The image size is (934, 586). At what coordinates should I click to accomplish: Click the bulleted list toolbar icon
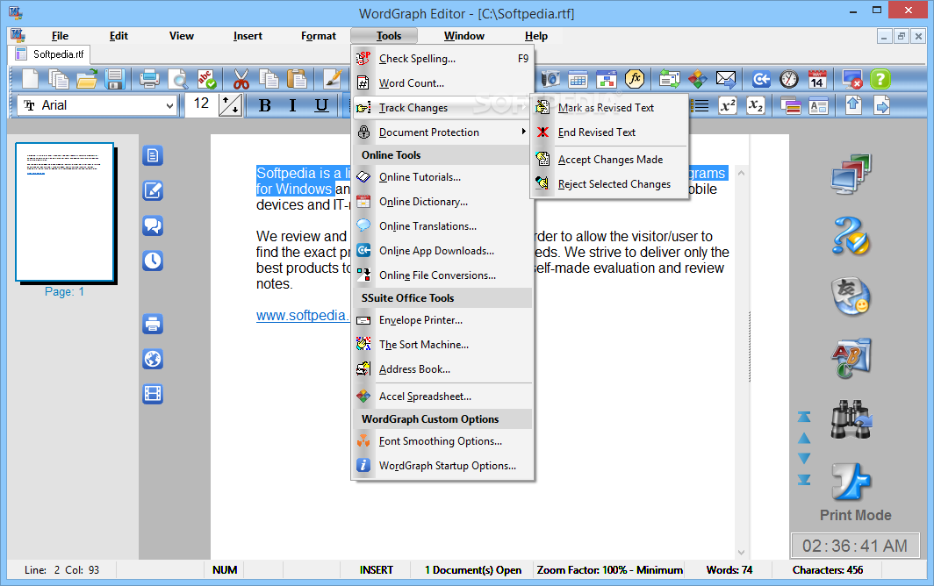tap(700, 106)
